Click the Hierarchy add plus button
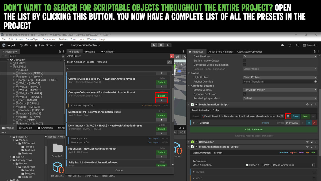The width and height of the screenshot is (321, 181). (3, 56)
